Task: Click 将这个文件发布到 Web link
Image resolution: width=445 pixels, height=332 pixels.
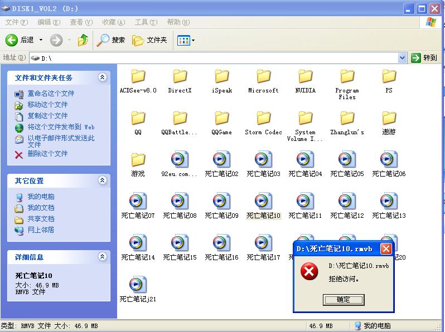Action: point(61,127)
